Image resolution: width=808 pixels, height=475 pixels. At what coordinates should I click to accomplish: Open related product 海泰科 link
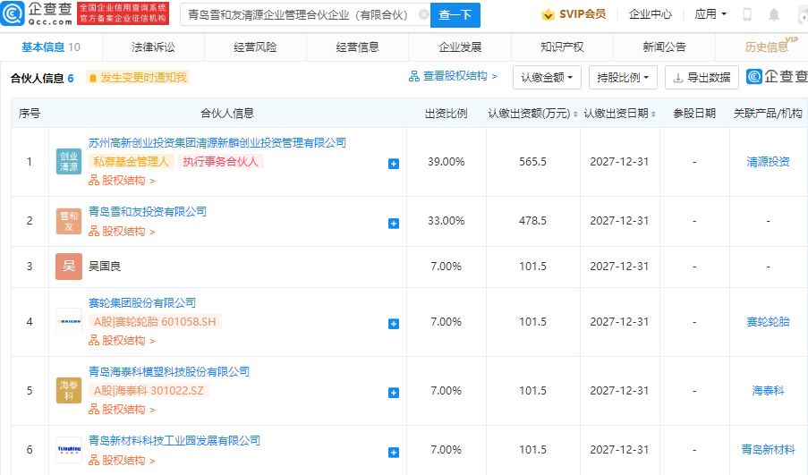pos(768,391)
